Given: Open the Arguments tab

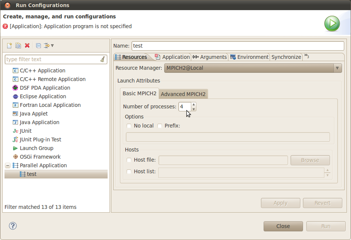Looking at the screenshot, I should (x=210, y=57).
